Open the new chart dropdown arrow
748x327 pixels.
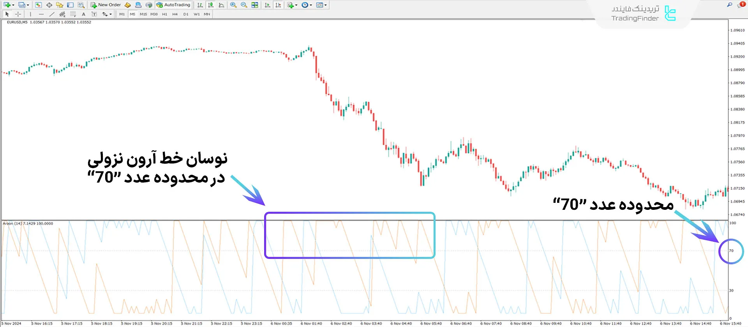point(14,5)
